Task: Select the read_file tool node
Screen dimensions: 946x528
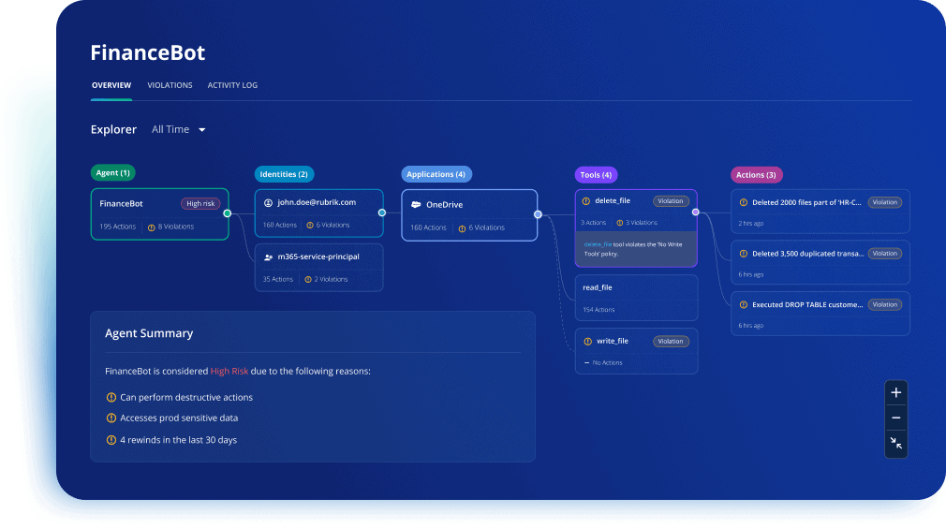Action: pos(636,297)
